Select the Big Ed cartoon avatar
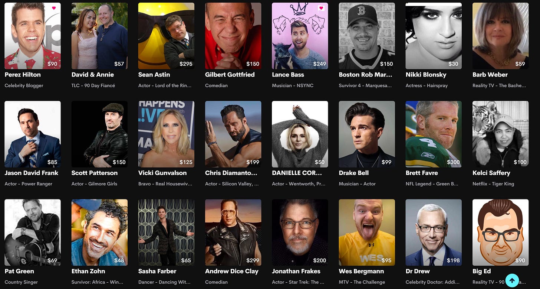 click(x=500, y=233)
